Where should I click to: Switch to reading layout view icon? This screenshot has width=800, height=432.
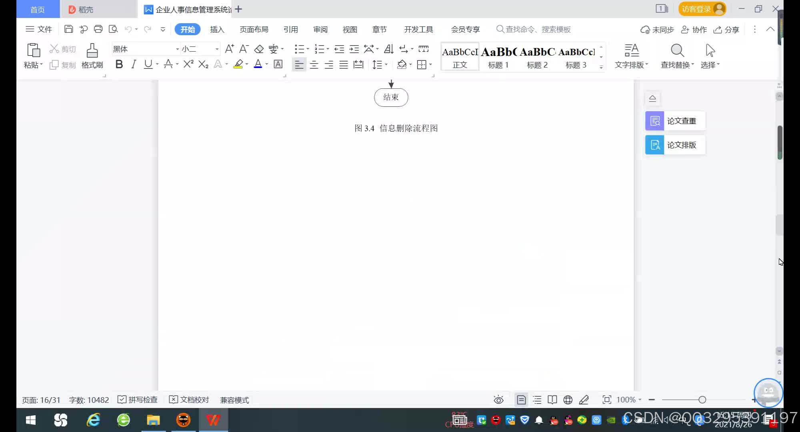coord(552,400)
